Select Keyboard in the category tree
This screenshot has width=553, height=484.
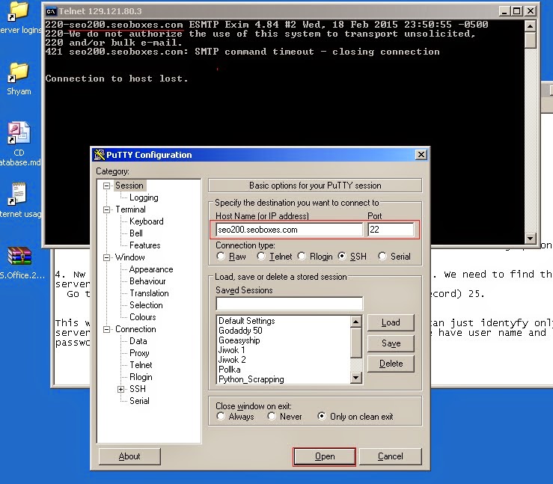[147, 221]
